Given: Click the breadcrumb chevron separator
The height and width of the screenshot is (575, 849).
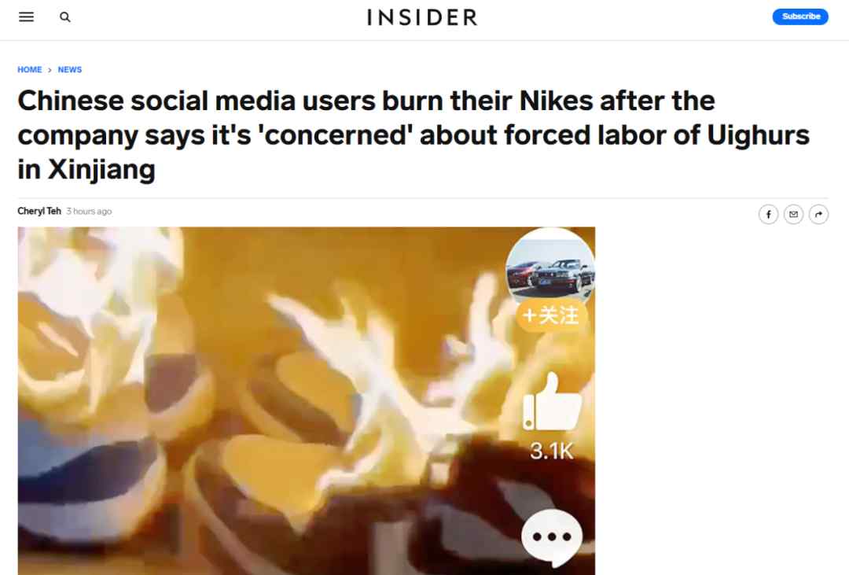Looking at the screenshot, I should pyautogui.click(x=50, y=70).
